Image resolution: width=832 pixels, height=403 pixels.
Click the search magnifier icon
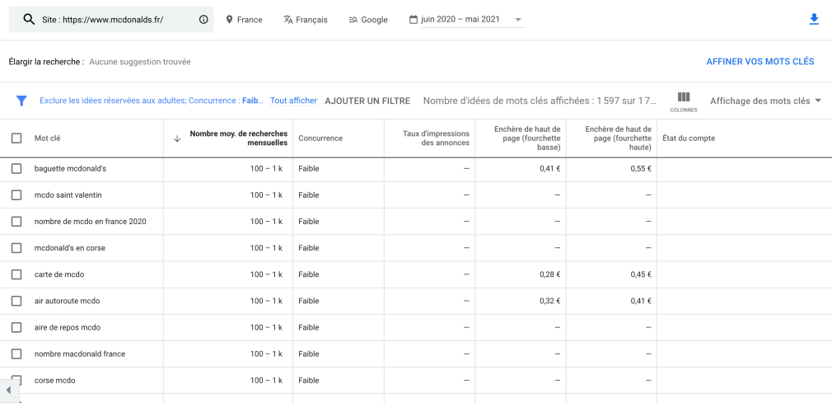click(x=29, y=20)
